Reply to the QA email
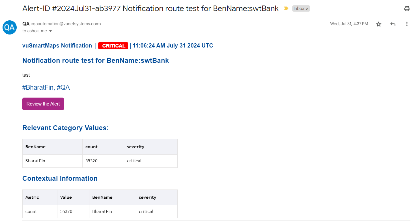 click(393, 24)
